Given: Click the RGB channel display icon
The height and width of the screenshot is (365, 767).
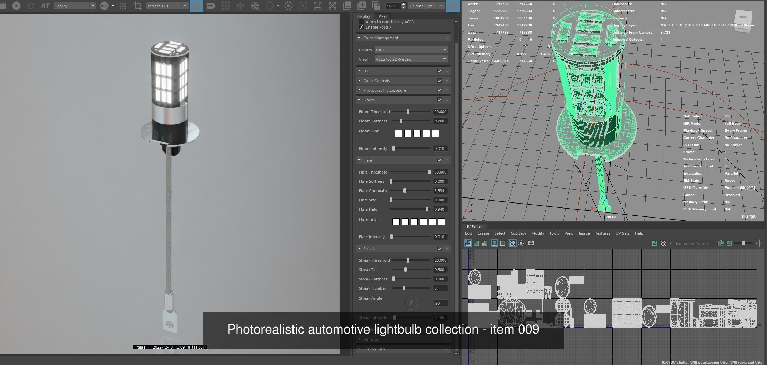Looking at the screenshot, I should click(x=104, y=6).
